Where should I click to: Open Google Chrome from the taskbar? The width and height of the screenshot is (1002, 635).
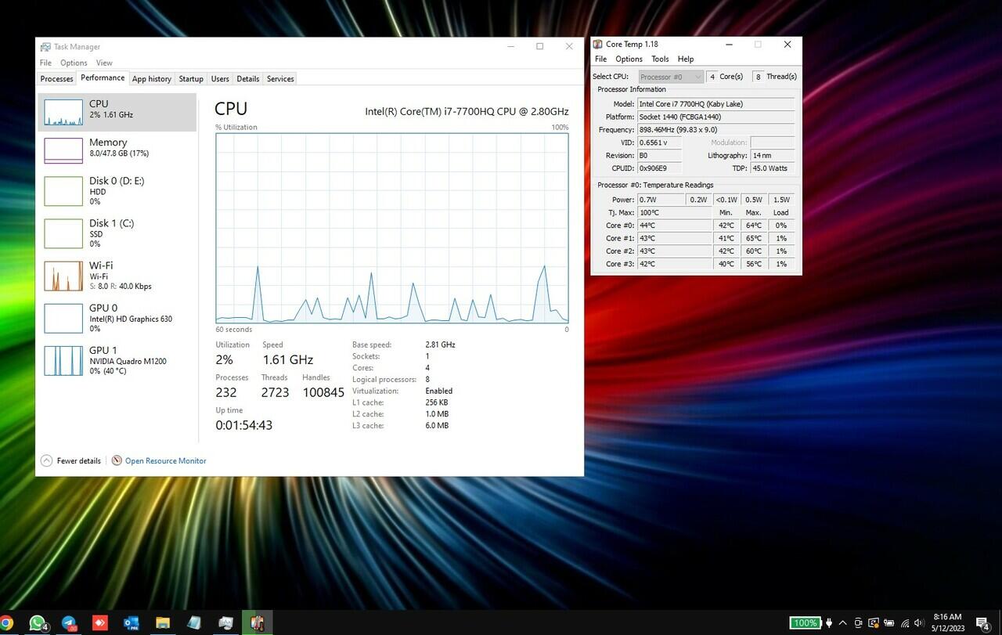click(6, 623)
